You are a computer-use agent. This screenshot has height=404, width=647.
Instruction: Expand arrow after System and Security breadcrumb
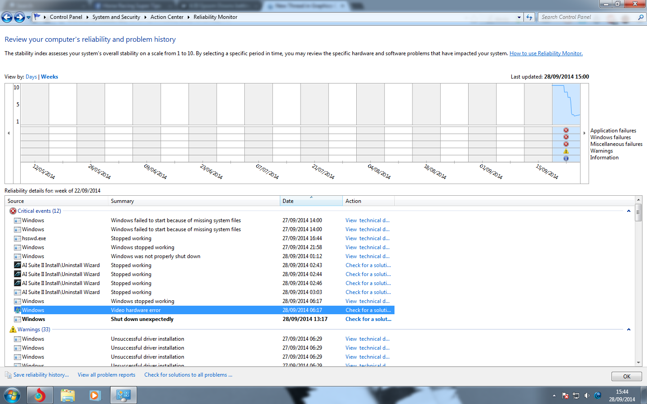tap(145, 17)
